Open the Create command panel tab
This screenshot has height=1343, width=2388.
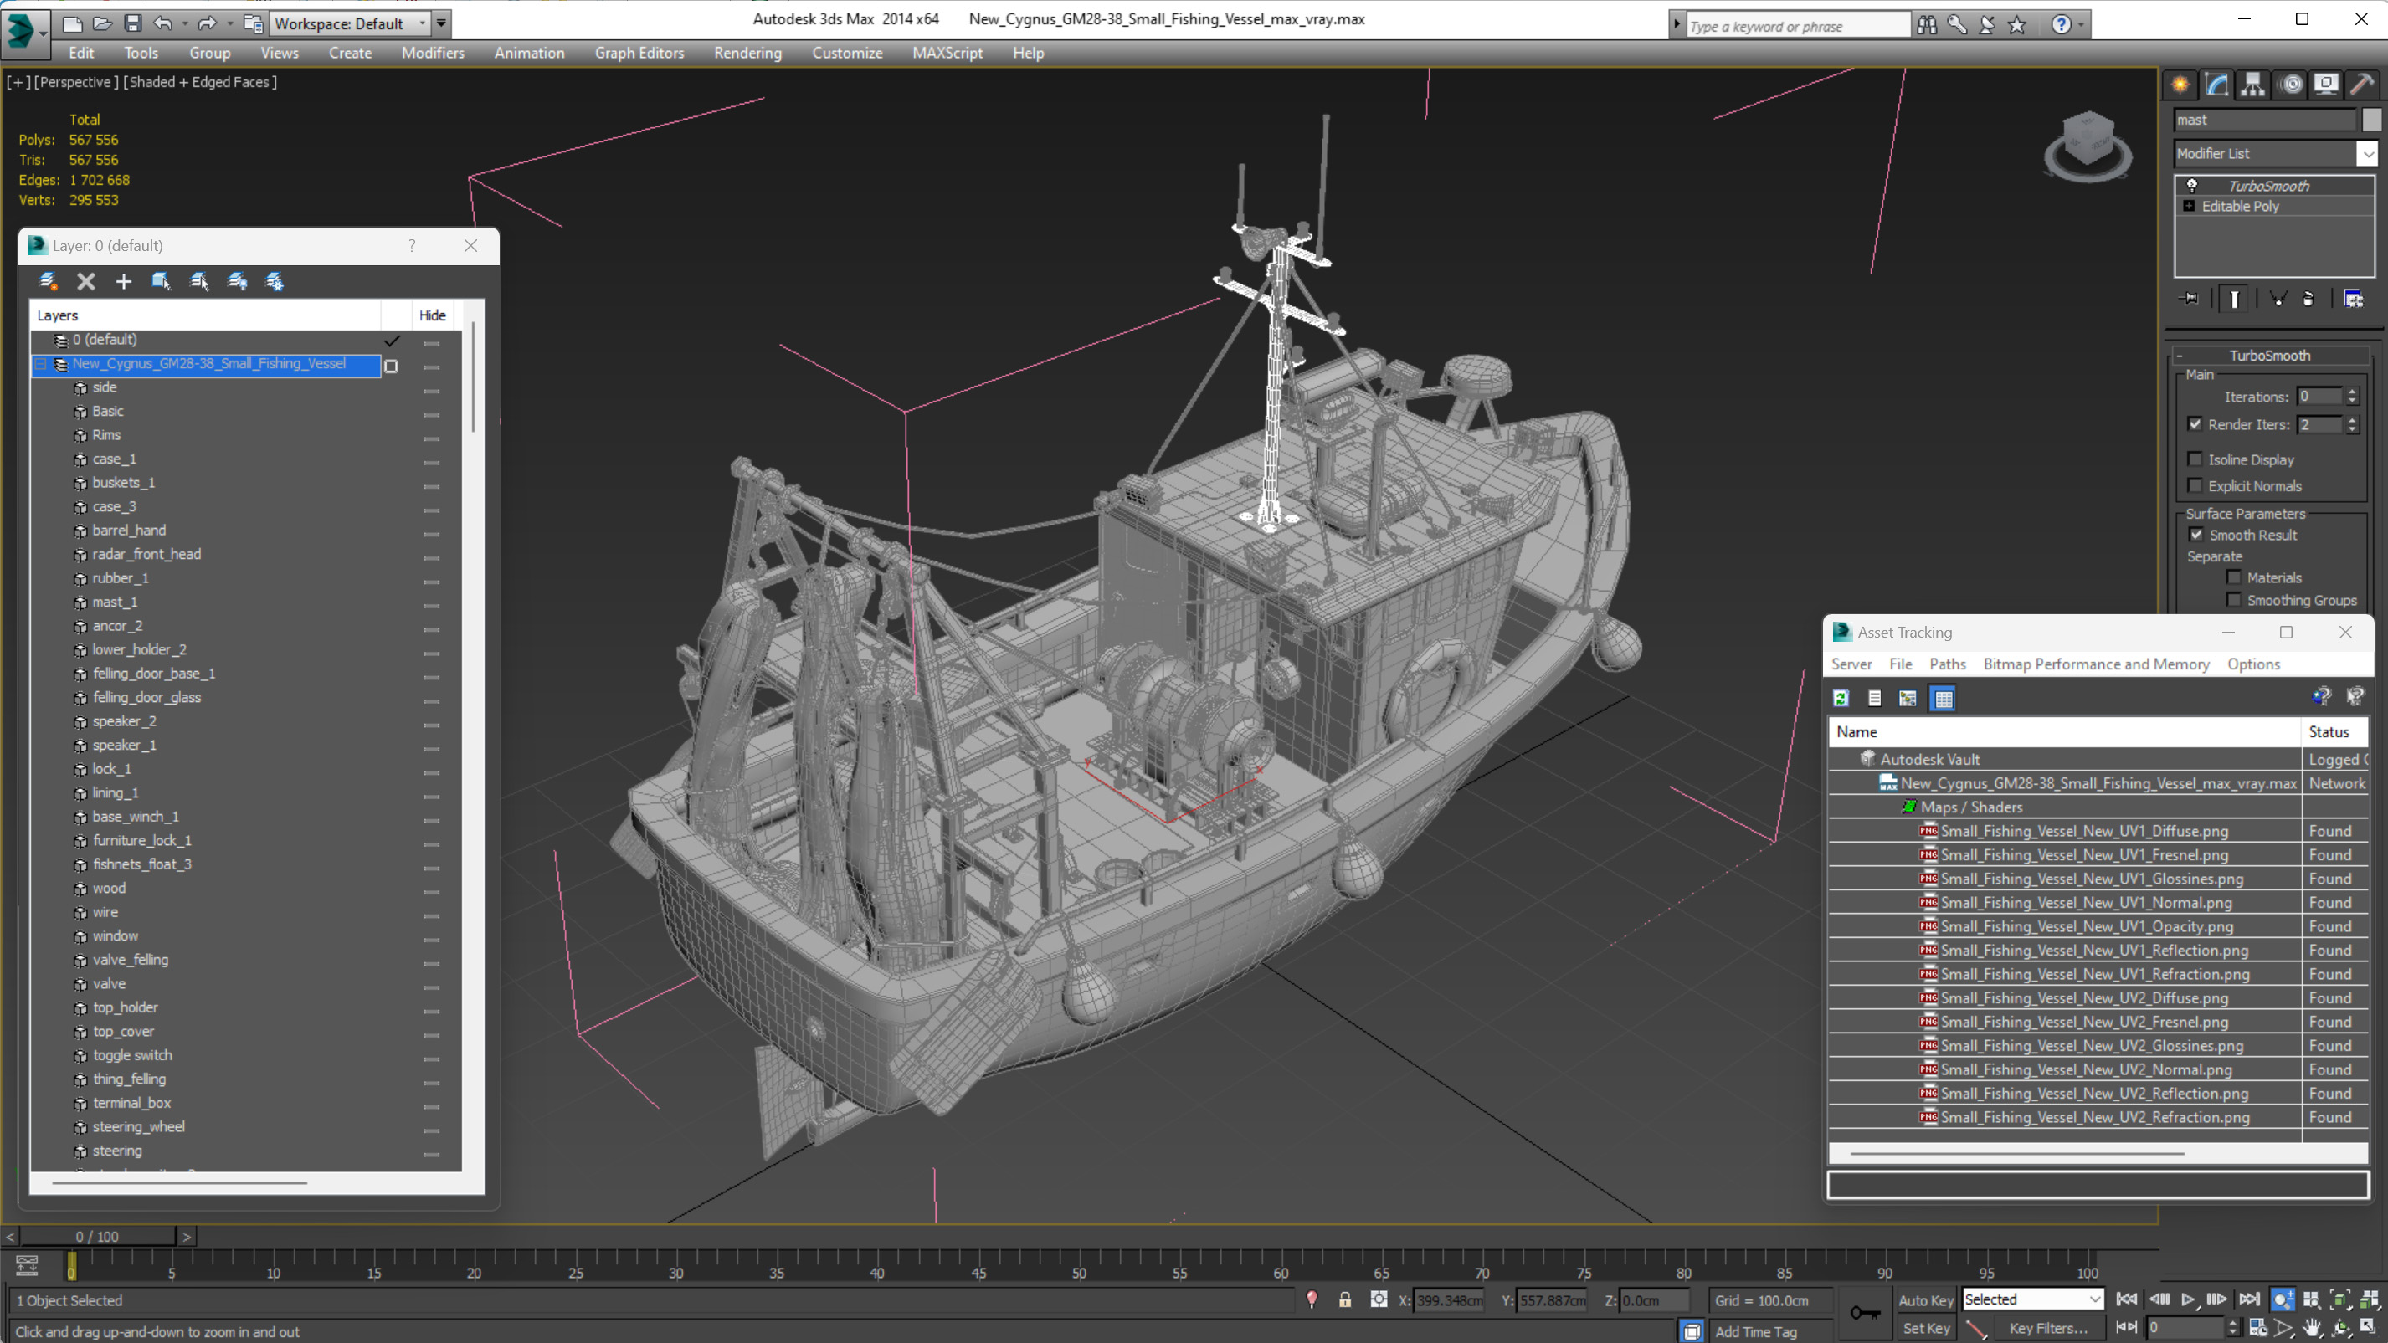[2180, 85]
